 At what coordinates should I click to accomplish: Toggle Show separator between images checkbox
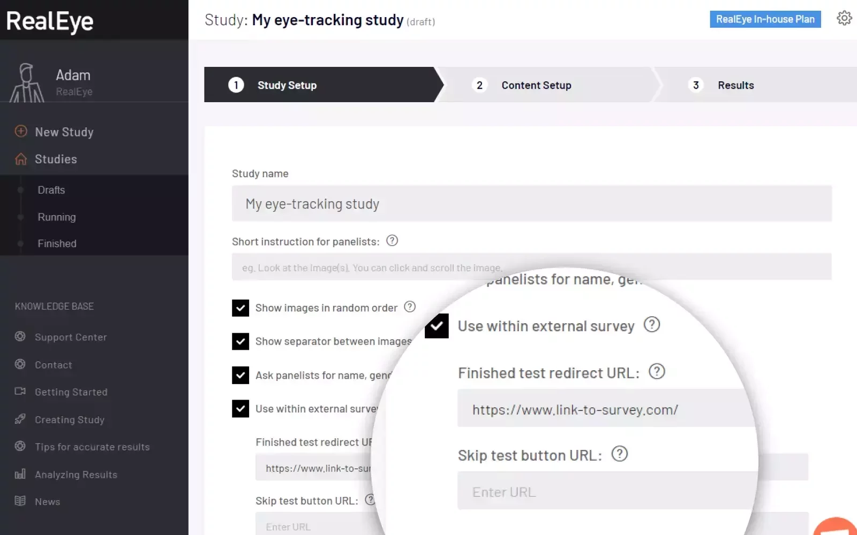coord(240,341)
